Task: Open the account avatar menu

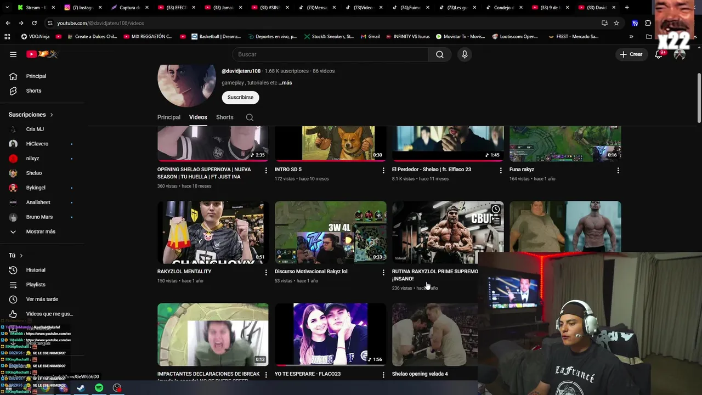Action: point(680,54)
